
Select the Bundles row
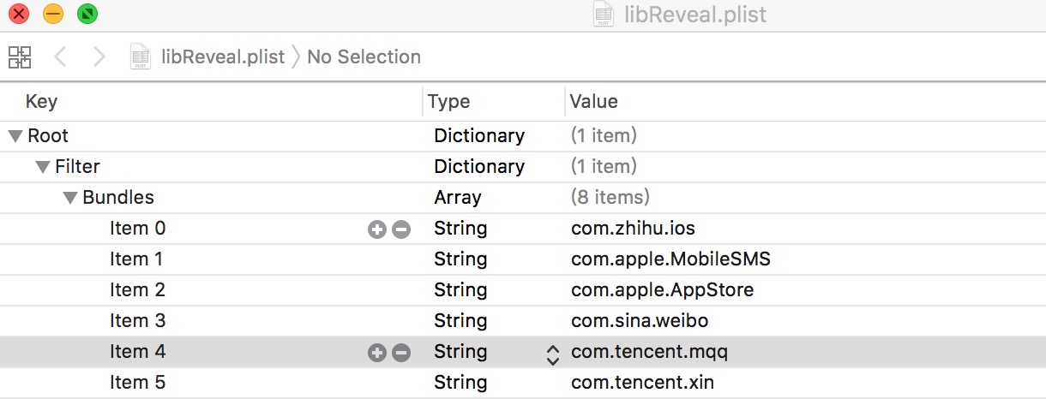[x=523, y=198]
